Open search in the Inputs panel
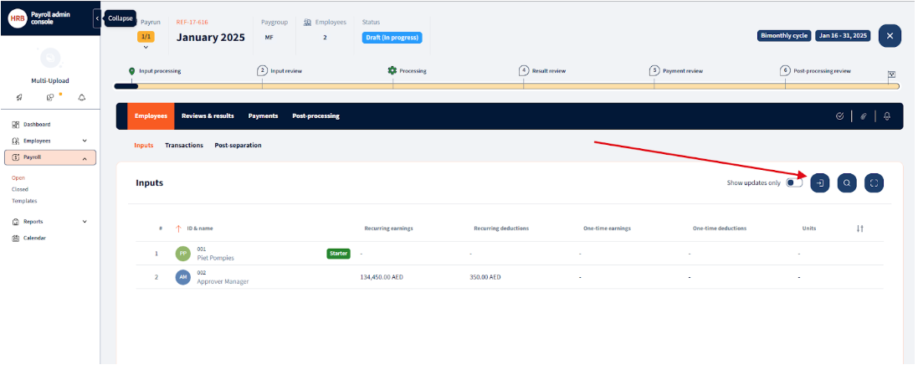Screen dimensions: 918x370 847,183
